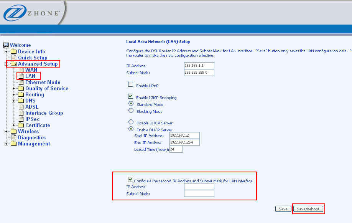
Task: Expand the Quality of Service node
Action: 14,89
